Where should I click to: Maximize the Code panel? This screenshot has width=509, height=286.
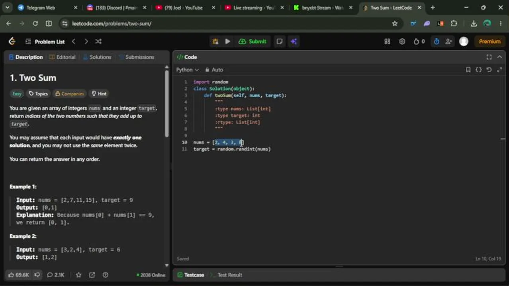[x=489, y=57]
